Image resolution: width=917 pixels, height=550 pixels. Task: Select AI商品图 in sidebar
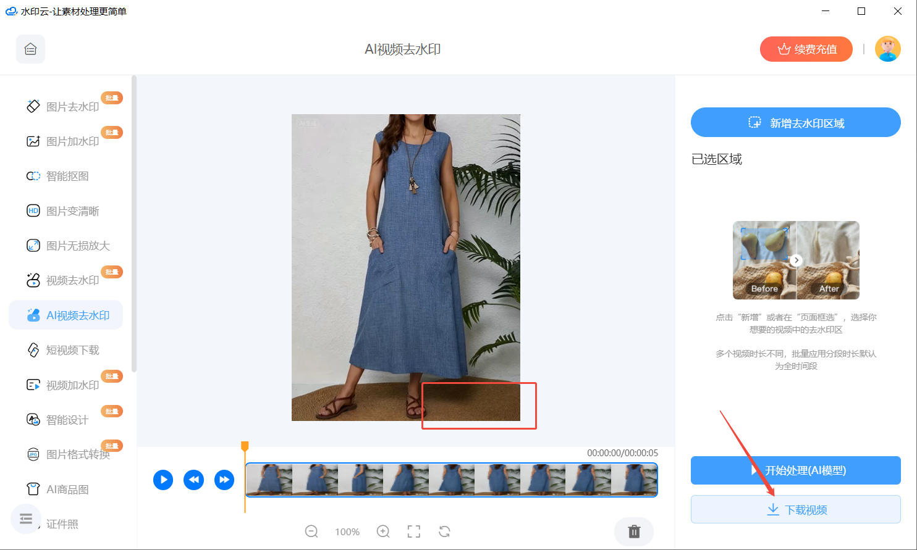point(66,490)
